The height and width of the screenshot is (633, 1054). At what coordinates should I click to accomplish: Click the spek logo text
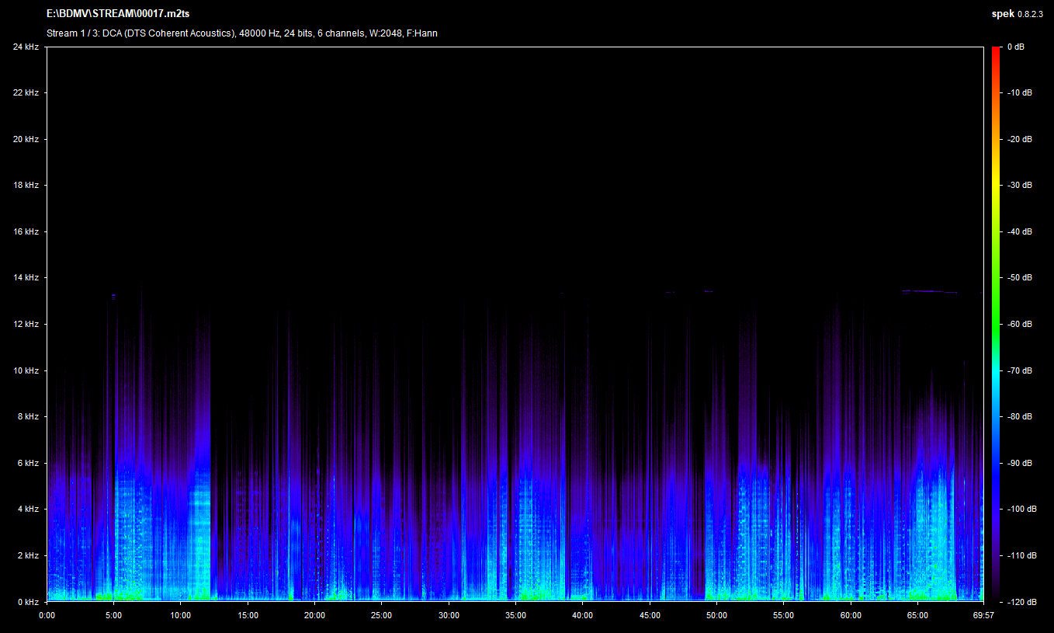click(1002, 13)
